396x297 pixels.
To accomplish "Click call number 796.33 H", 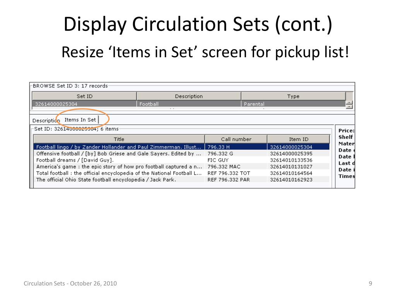I will [236, 147].
